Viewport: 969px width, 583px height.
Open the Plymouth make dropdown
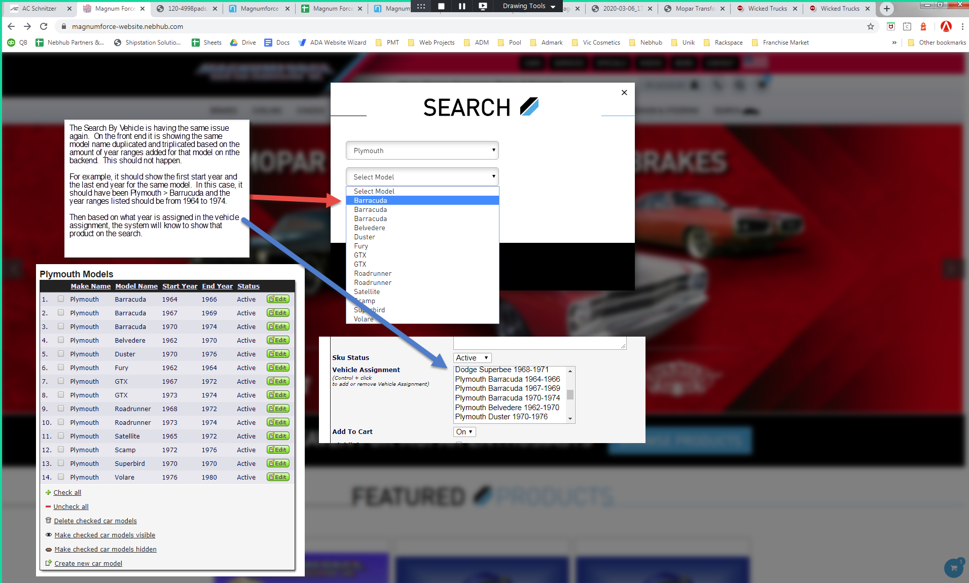click(422, 151)
